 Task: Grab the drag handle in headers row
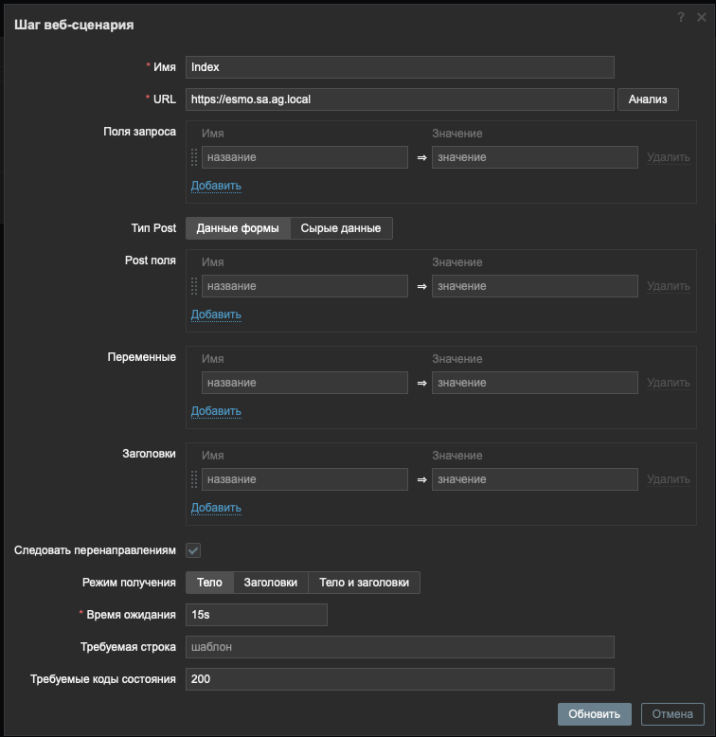[194, 479]
